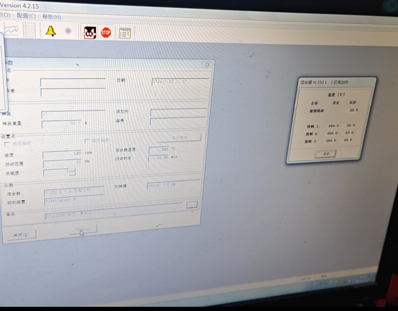Screen dimensions: 398x311
Task: Close the parameters dialog with X
Action: [207, 64]
